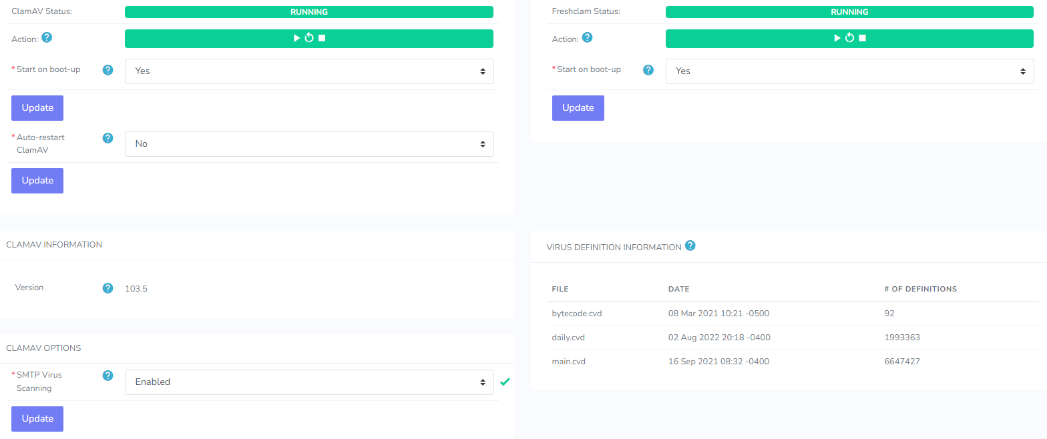The width and height of the screenshot is (1047, 439).
Task: Restart Freshclam using the reload icon
Action: pyautogui.click(x=849, y=39)
